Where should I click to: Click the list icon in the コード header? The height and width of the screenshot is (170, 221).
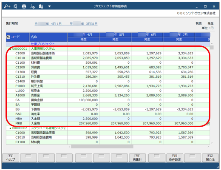[x=8, y=37]
